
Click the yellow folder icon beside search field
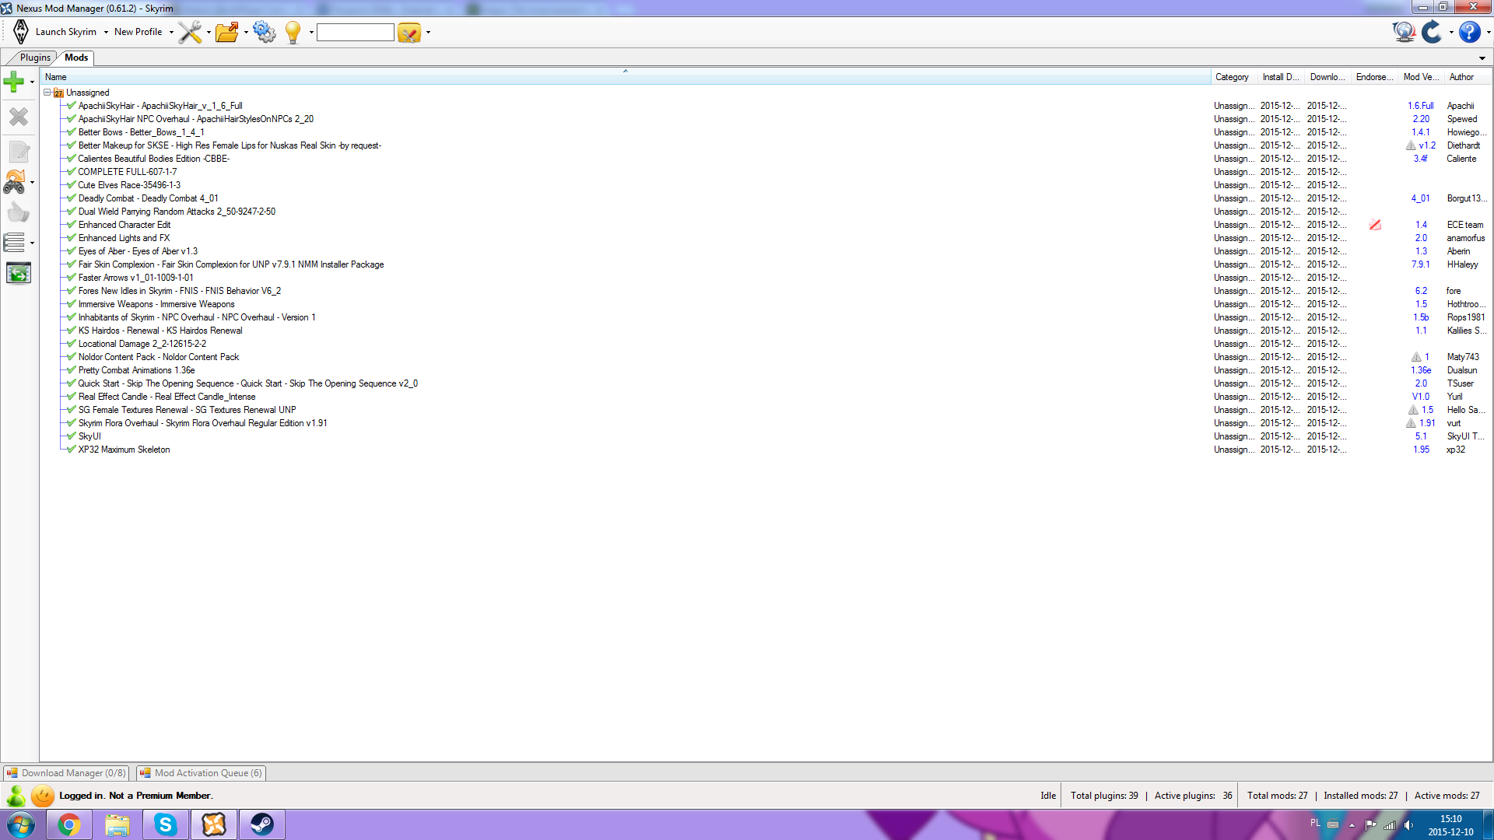(409, 32)
